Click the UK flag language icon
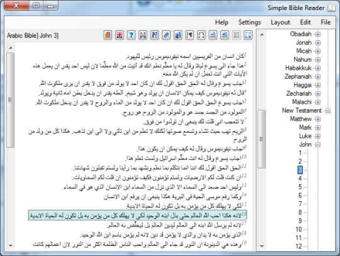Screen dimensions: 340x256 pos(120,35)
